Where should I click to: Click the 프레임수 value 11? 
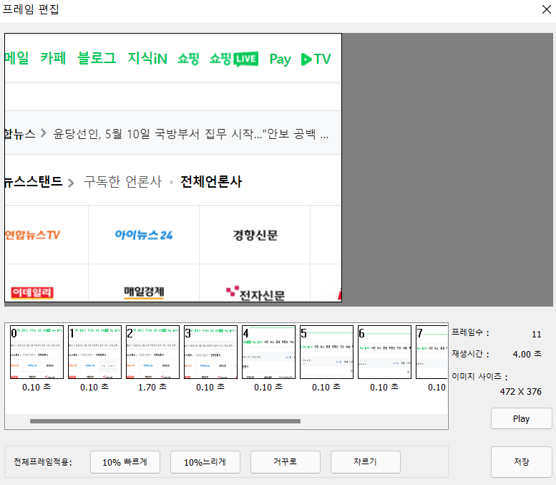(x=537, y=334)
